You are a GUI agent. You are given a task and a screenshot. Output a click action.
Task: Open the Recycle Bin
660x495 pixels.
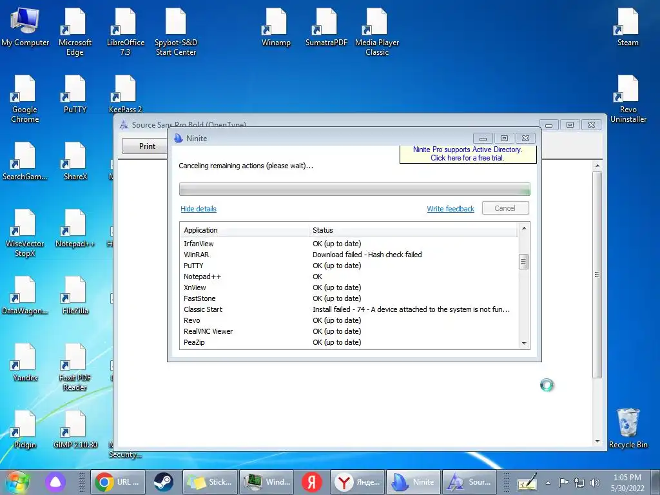628,429
